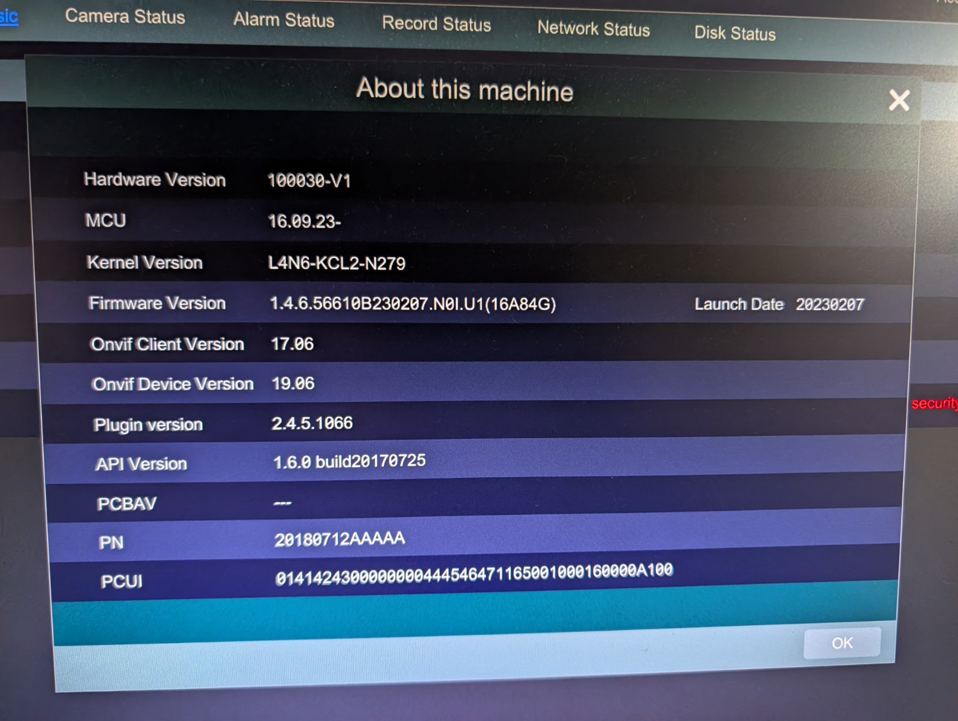Switch to the Alarm Status tab

[x=284, y=20]
